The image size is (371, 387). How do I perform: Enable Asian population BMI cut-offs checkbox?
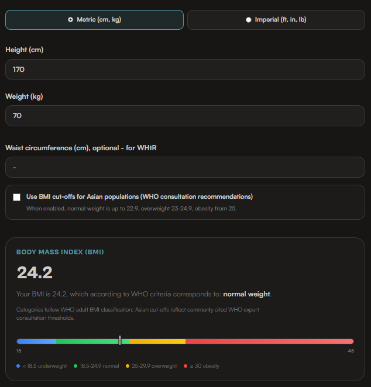[17, 197]
